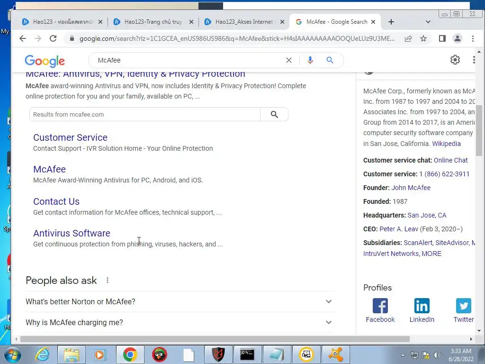Open San Jose, CA headquarters link
This screenshot has height=364, width=485.
[x=427, y=215]
